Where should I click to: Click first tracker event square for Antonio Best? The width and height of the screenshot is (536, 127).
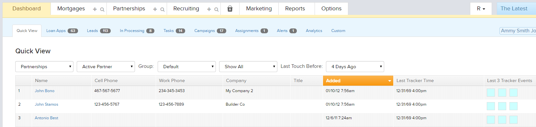pos(491,120)
